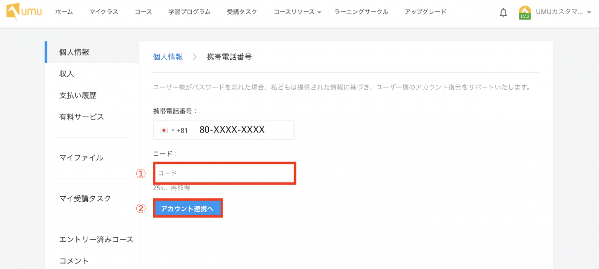Open 支払い履歴 in the sidebar
The image size is (599, 269).
(78, 95)
